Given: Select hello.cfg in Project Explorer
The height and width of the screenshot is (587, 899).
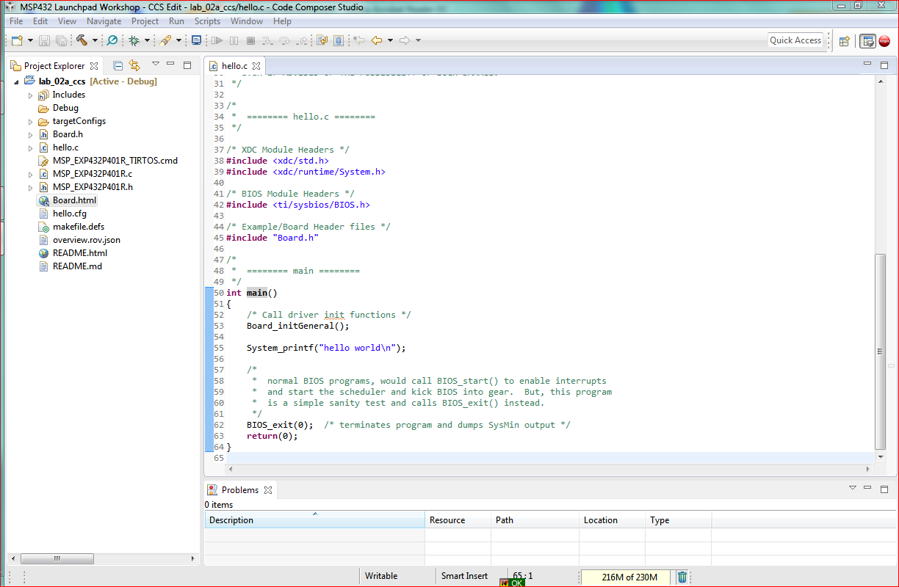Looking at the screenshot, I should point(69,214).
